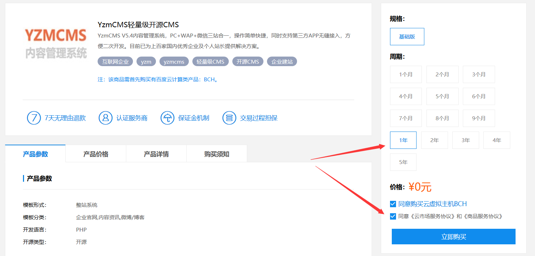Image resolution: width=535 pixels, height=256 pixels.
Task: Select the 5个月 period
Action: tap(442, 97)
